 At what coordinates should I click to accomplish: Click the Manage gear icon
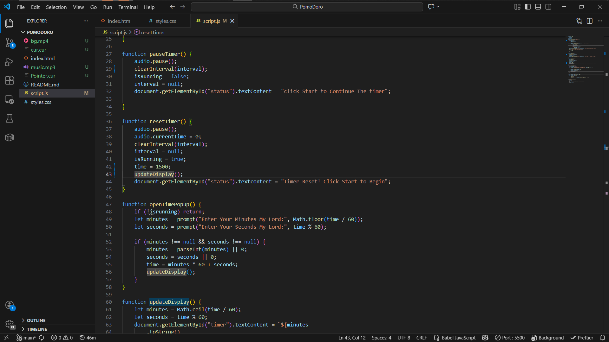(10, 324)
